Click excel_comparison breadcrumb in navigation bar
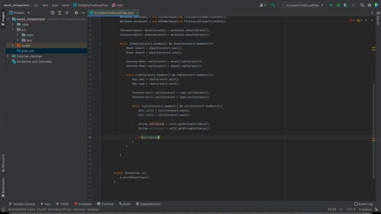 click(16, 5)
